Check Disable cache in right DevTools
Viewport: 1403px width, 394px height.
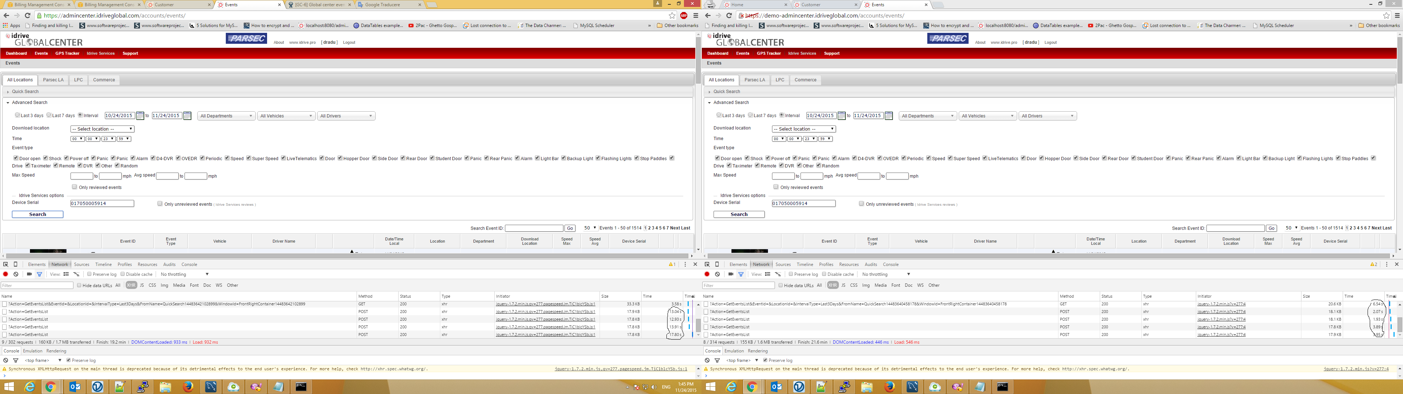[x=824, y=274]
